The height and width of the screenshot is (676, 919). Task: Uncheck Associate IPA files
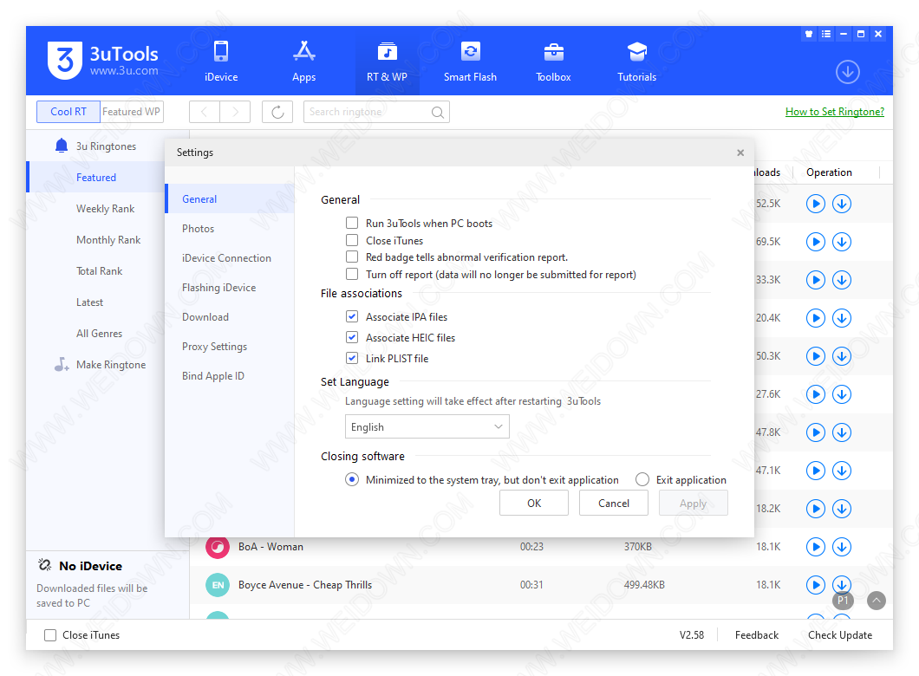point(352,316)
